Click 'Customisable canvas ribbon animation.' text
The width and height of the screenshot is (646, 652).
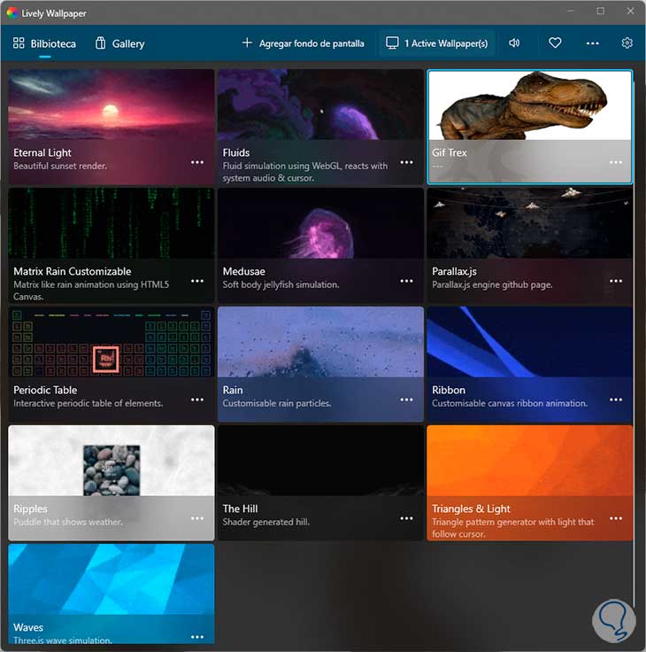(510, 403)
